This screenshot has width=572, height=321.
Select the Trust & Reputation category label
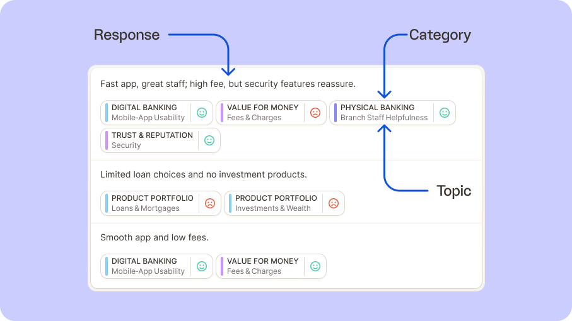tap(152, 135)
